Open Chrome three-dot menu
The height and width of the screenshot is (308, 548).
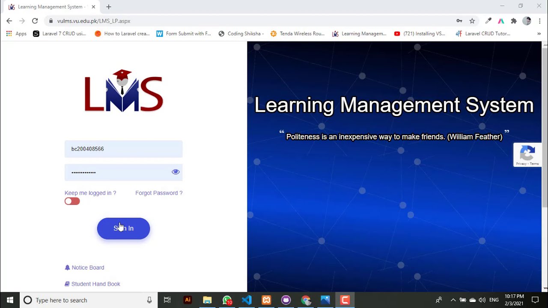pos(539,21)
